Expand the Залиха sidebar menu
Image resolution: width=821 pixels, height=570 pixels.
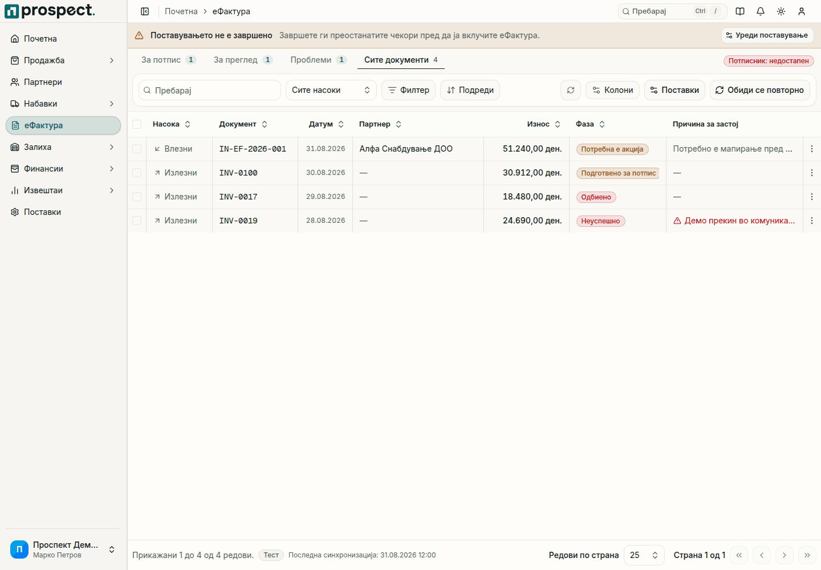(x=63, y=147)
